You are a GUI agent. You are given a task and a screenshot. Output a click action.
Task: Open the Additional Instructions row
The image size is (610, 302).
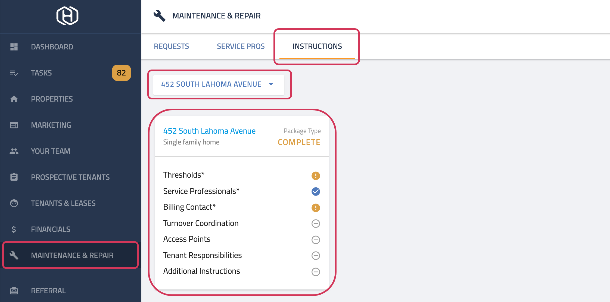click(x=242, y=271)
